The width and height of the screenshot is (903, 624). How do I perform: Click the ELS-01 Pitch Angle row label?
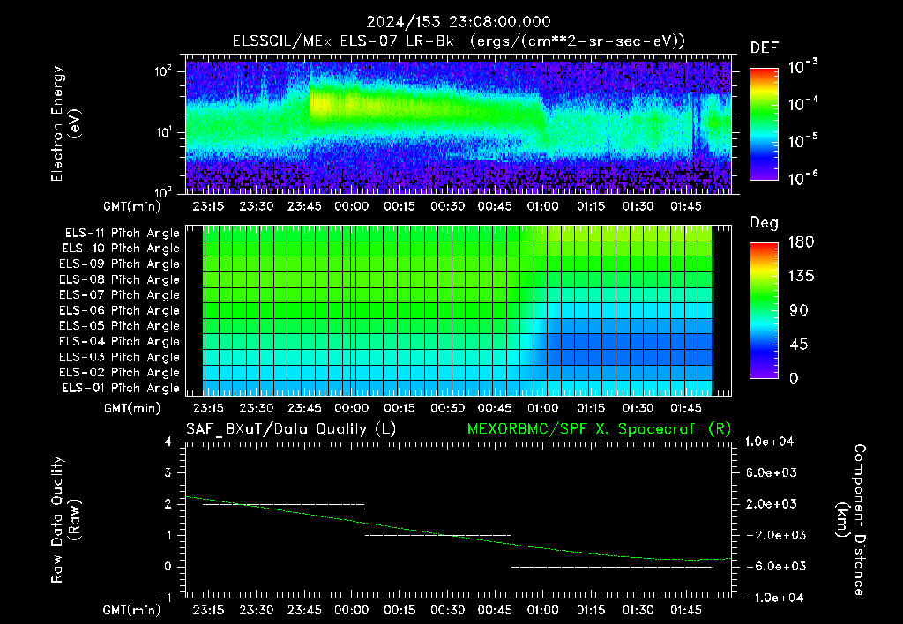tap(121, 388)
